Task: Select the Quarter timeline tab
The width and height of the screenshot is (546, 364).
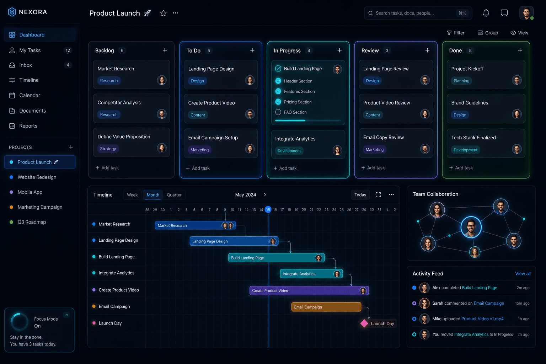Action: coord(174,195)
